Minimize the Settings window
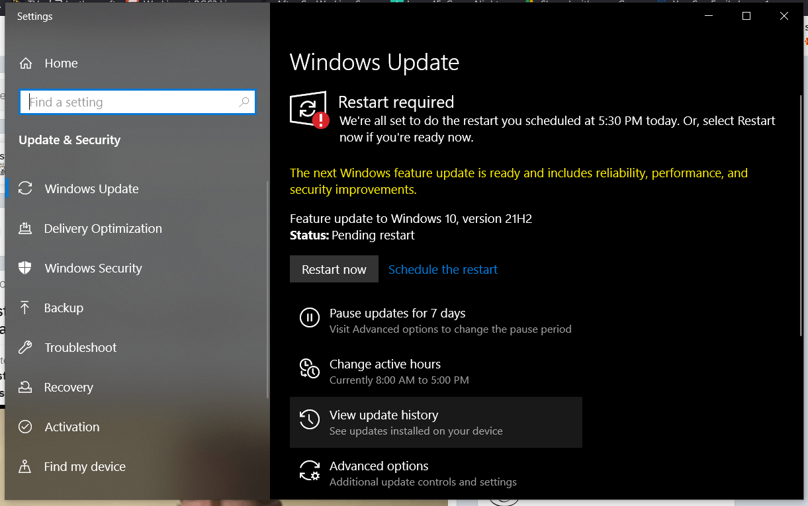Screen dimensions: 808x506 (x=709, y=17)
